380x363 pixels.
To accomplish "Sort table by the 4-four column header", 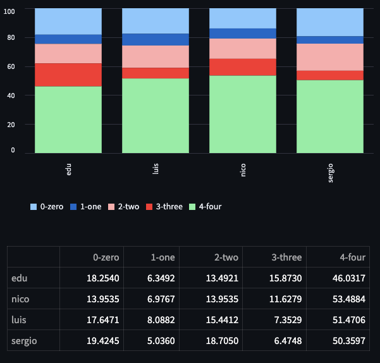I will pyautogui.click(x=338, y=257).
